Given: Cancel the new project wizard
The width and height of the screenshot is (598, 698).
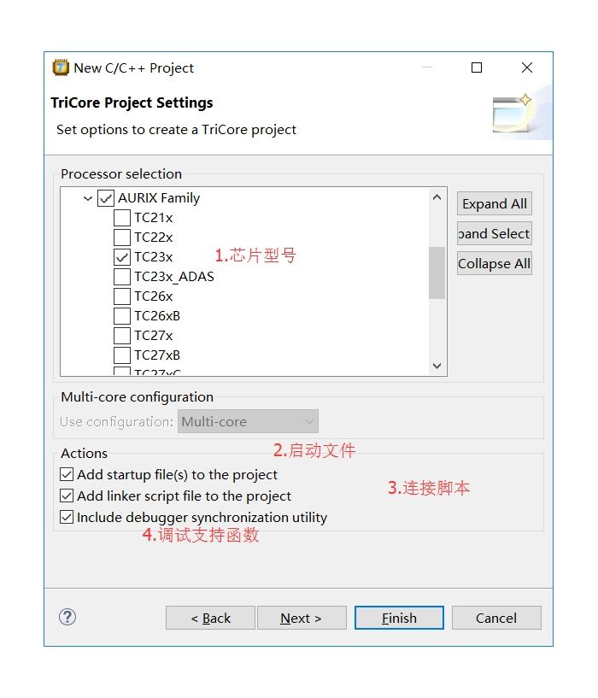Looking at the screenshot, I should (x=496, y=617).
